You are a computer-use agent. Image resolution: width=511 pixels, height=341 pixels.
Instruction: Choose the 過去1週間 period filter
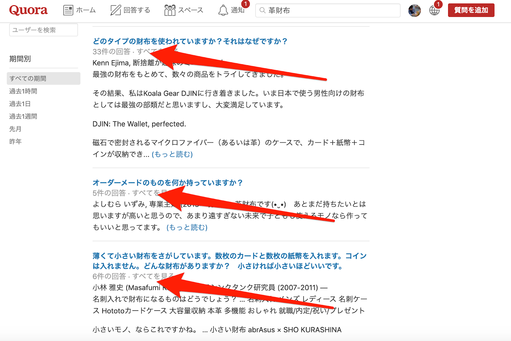(23, 116)
